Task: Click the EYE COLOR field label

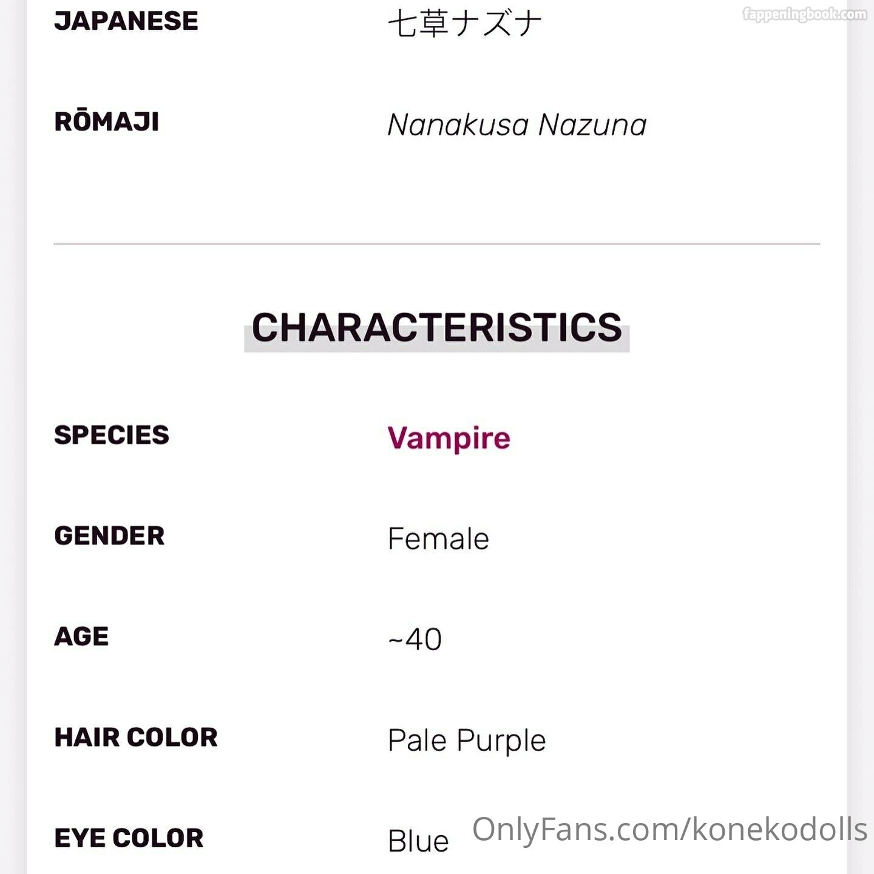Action: pyautogui.click(x=129, y=838)
